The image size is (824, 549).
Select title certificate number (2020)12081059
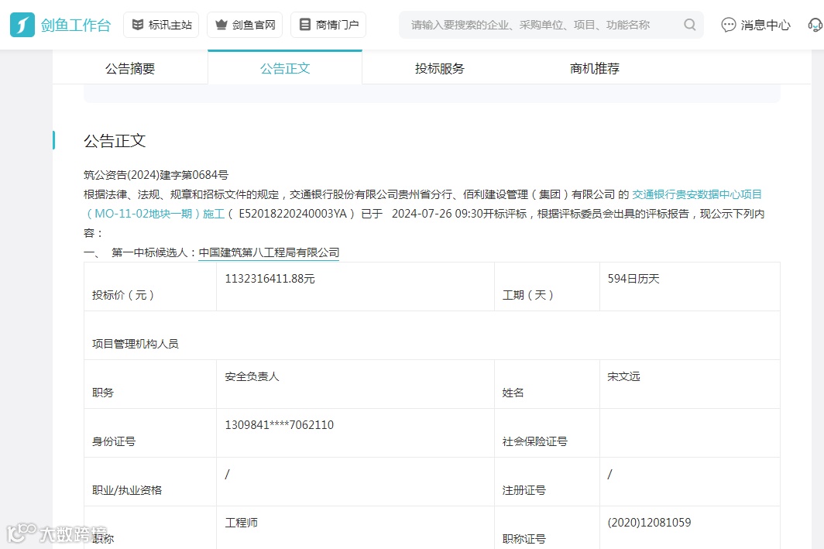[x=649, y=522]
